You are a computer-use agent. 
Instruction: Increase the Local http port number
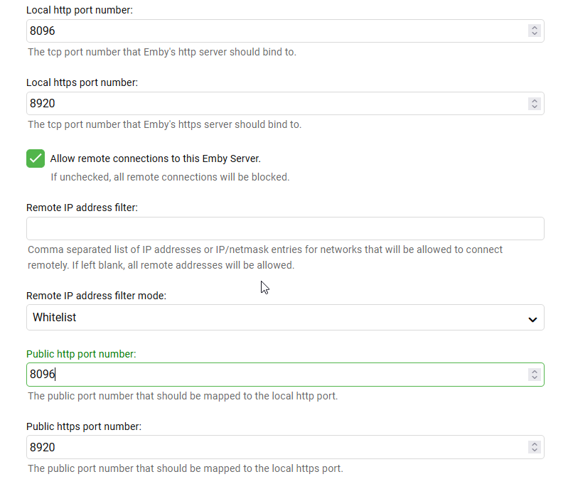[x=535, y=28]
